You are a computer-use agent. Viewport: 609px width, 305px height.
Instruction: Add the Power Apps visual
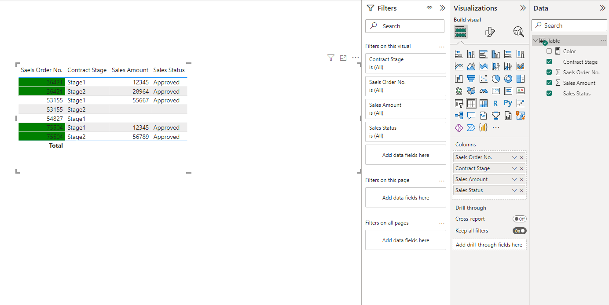click(x=459, y=128)
